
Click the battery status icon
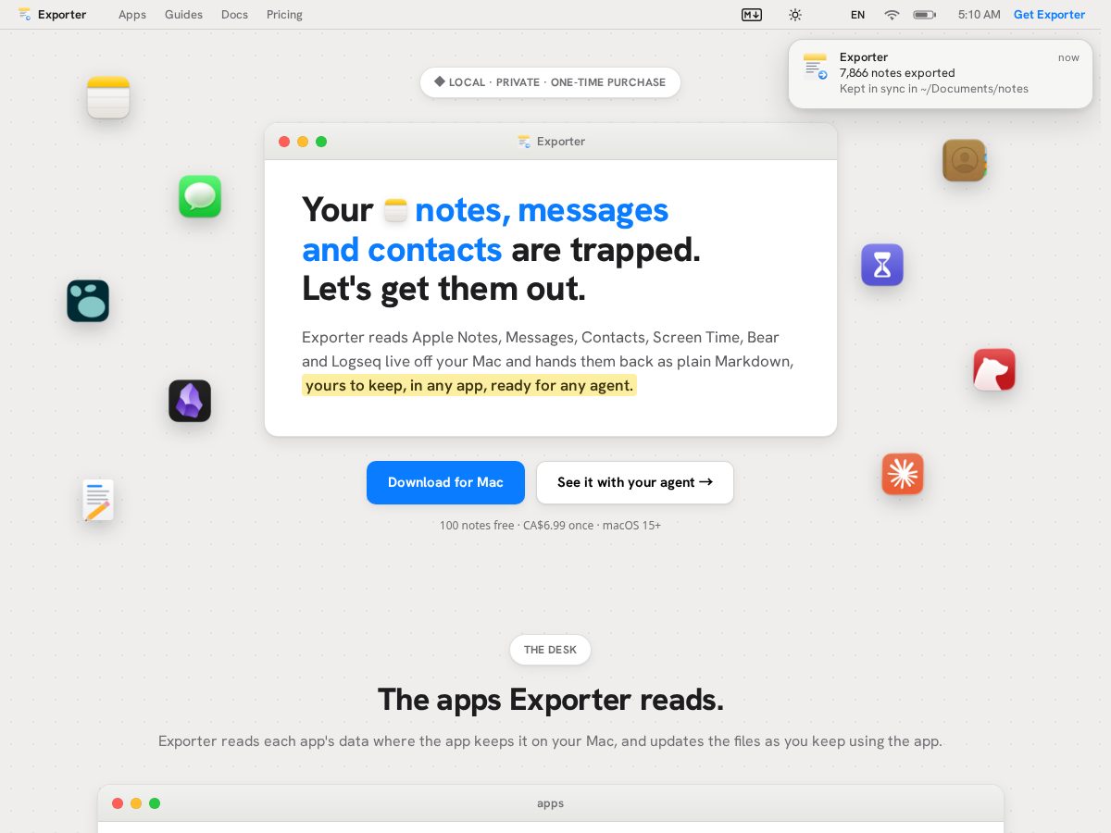(x=924, y=15)
